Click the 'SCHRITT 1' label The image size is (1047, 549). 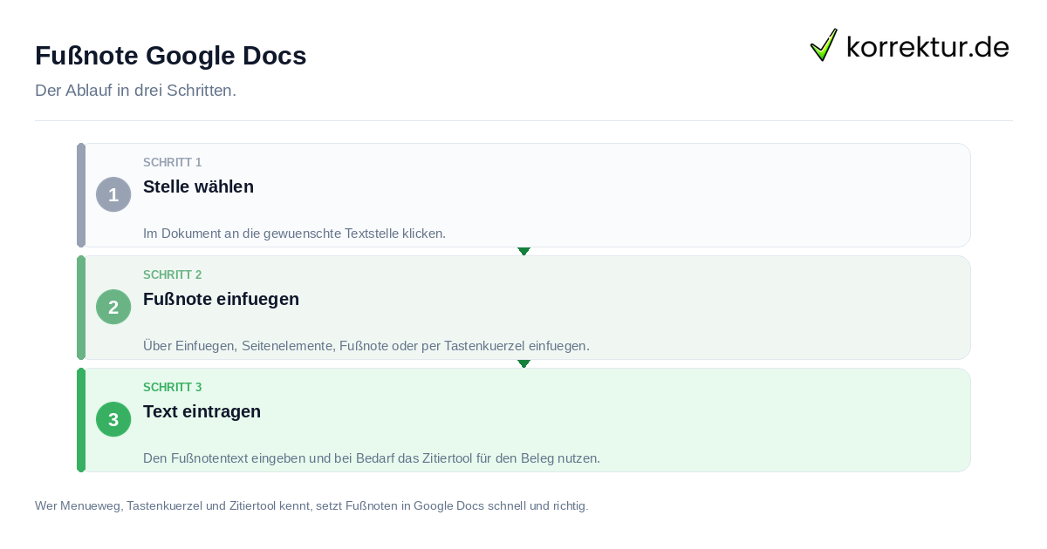pyautogui.click(x=173, y=163)
